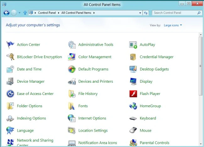Open the Action Center flag icon
Image resolution: width=204 pixels, height=147 pixels.
tap(10, 45)
